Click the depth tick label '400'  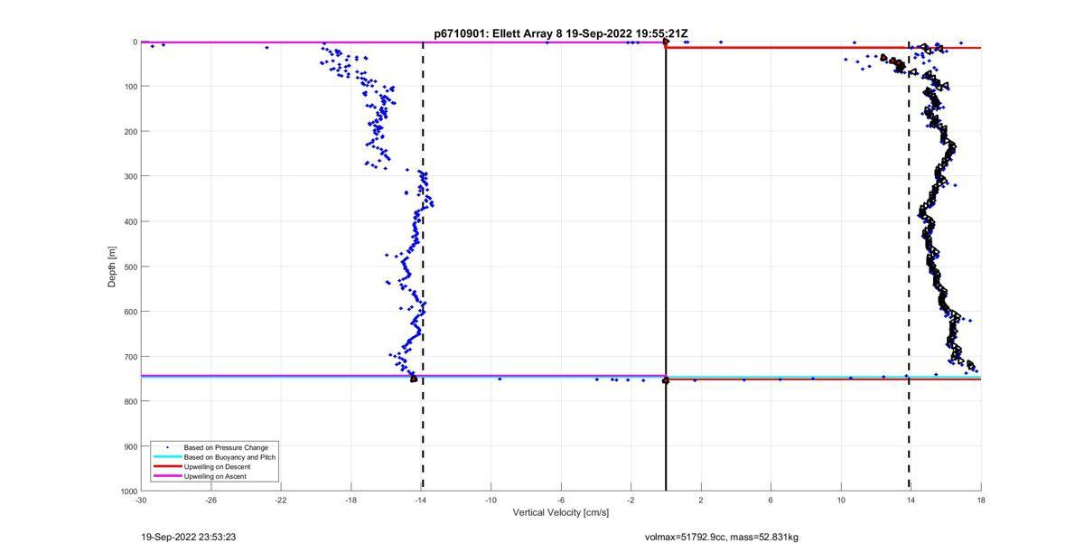click(x=130, y=221)
